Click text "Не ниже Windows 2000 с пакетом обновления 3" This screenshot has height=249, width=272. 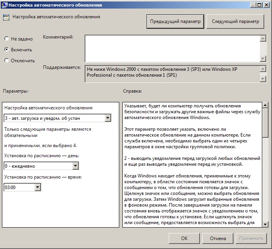tap(138, 69)
